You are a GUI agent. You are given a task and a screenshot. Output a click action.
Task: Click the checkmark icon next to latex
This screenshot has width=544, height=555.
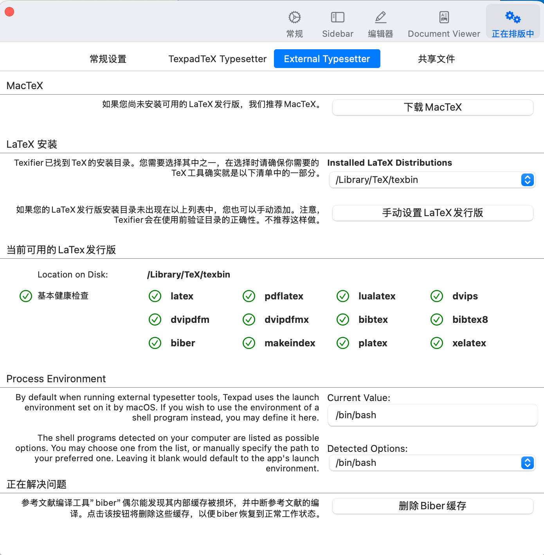point(155,296)
